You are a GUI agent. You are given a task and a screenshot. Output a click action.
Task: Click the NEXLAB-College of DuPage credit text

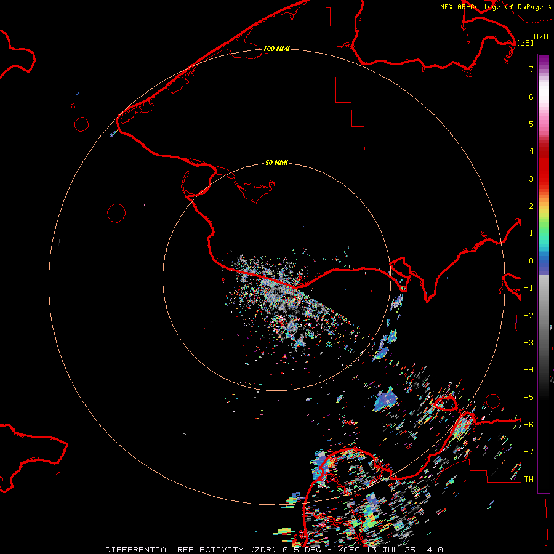click(x=491, y=7)
